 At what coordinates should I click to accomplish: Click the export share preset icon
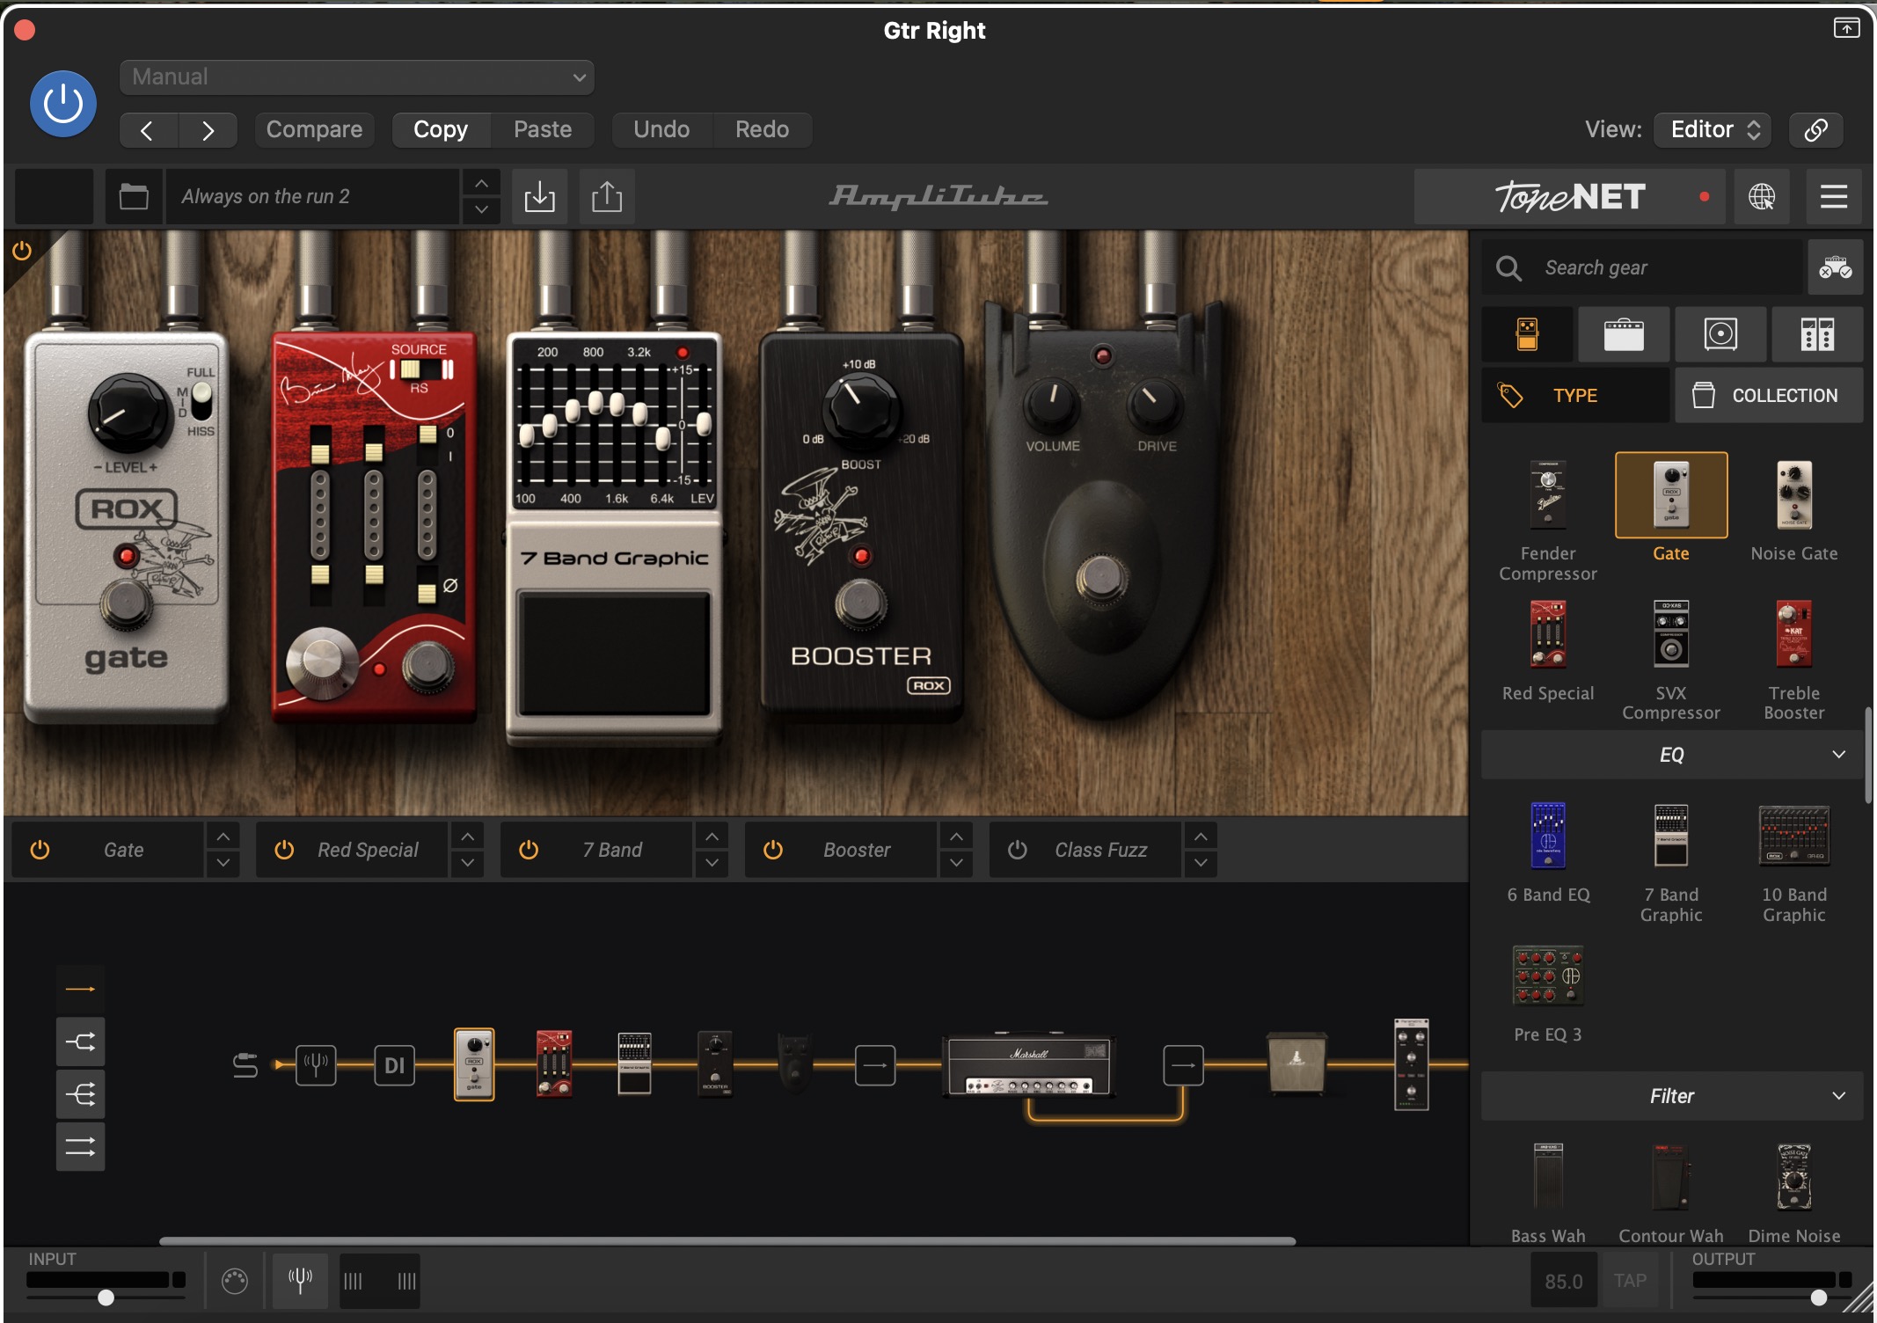[607, 196]
